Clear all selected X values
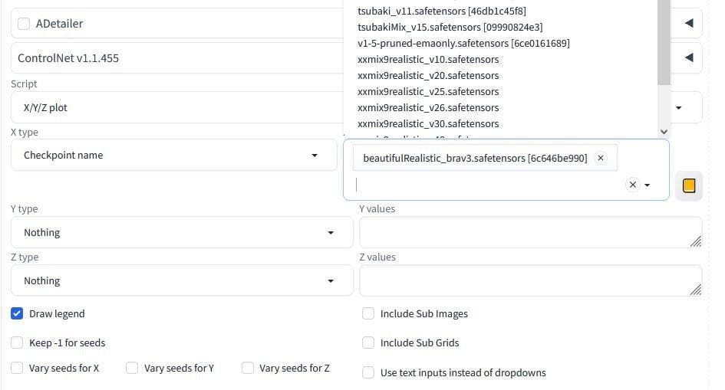The image size is (725, 390). pyautogui.click(x=632, y=185)
